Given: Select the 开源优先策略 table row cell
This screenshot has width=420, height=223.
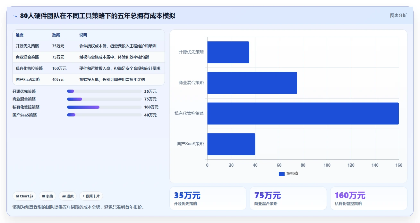Looking at the screenshot, I should (x=27, y=46).
